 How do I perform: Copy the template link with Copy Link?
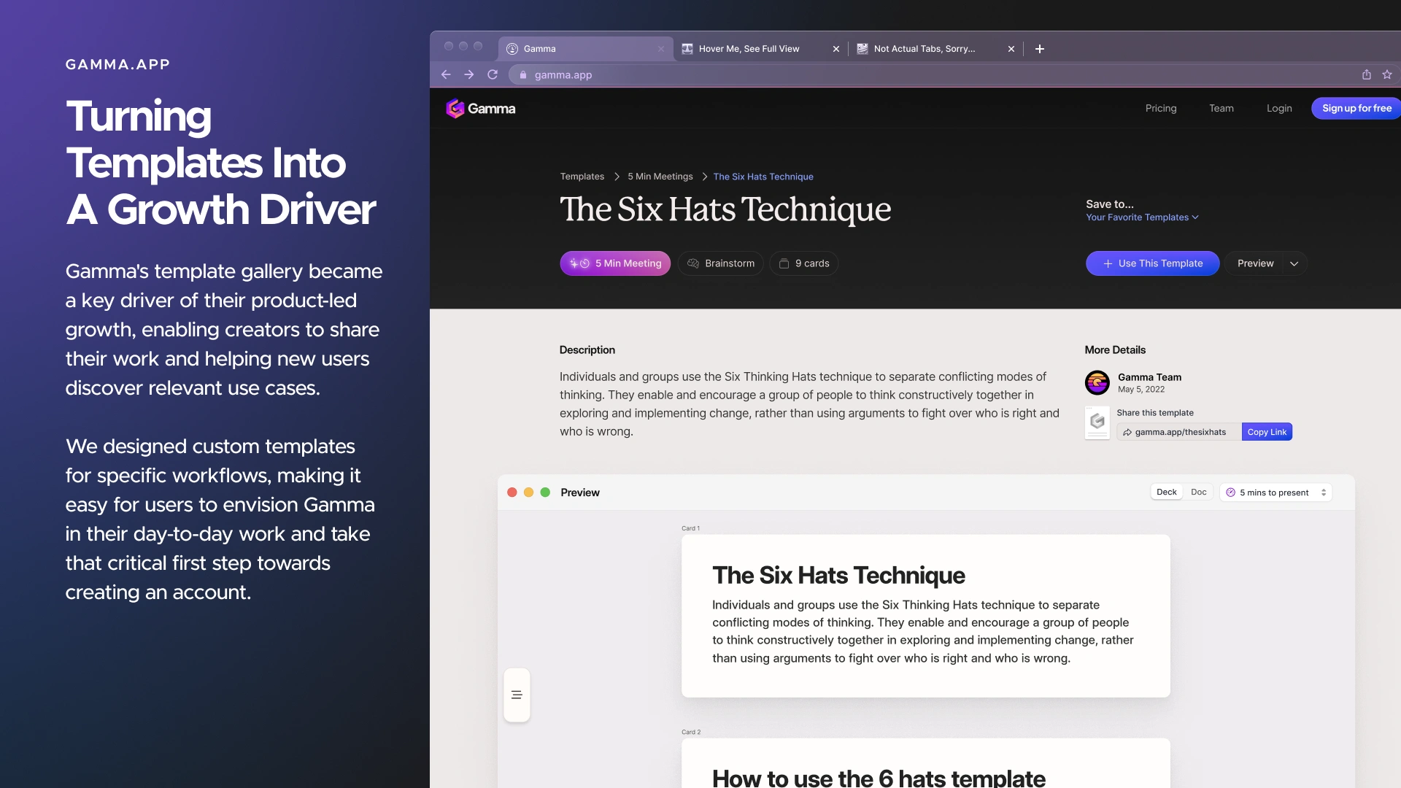click(1267, 432)
